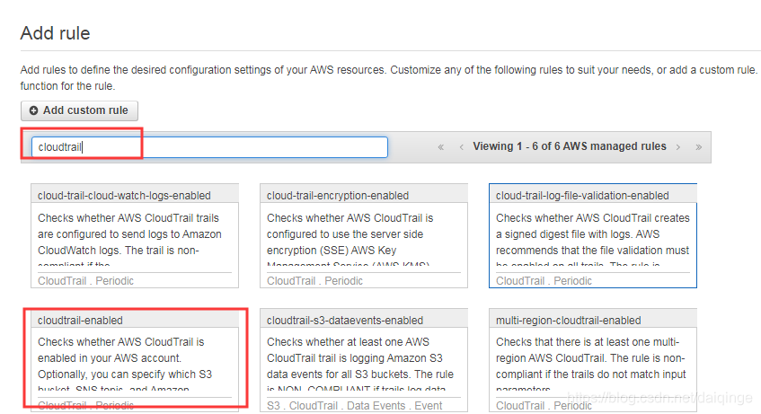Go to first page of managed rules

click(440, 147)
